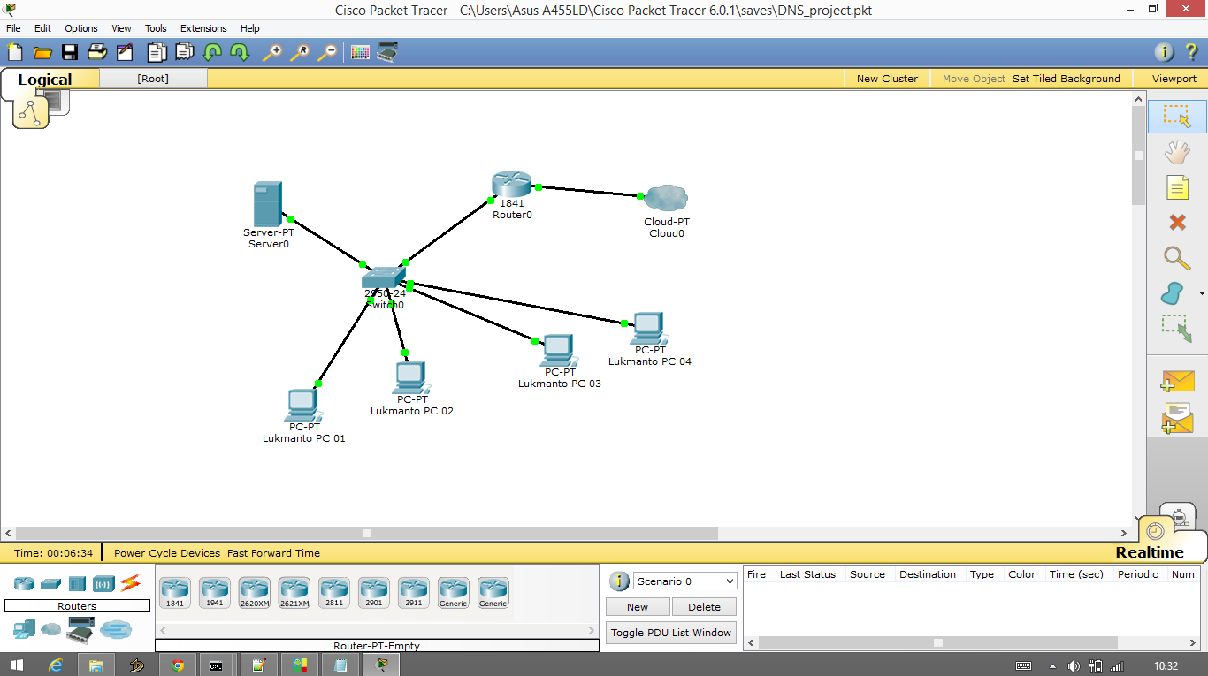Click the workspace vertical scrollbar thumb
Screen dimensions: 1208x676
[1139, 156]
